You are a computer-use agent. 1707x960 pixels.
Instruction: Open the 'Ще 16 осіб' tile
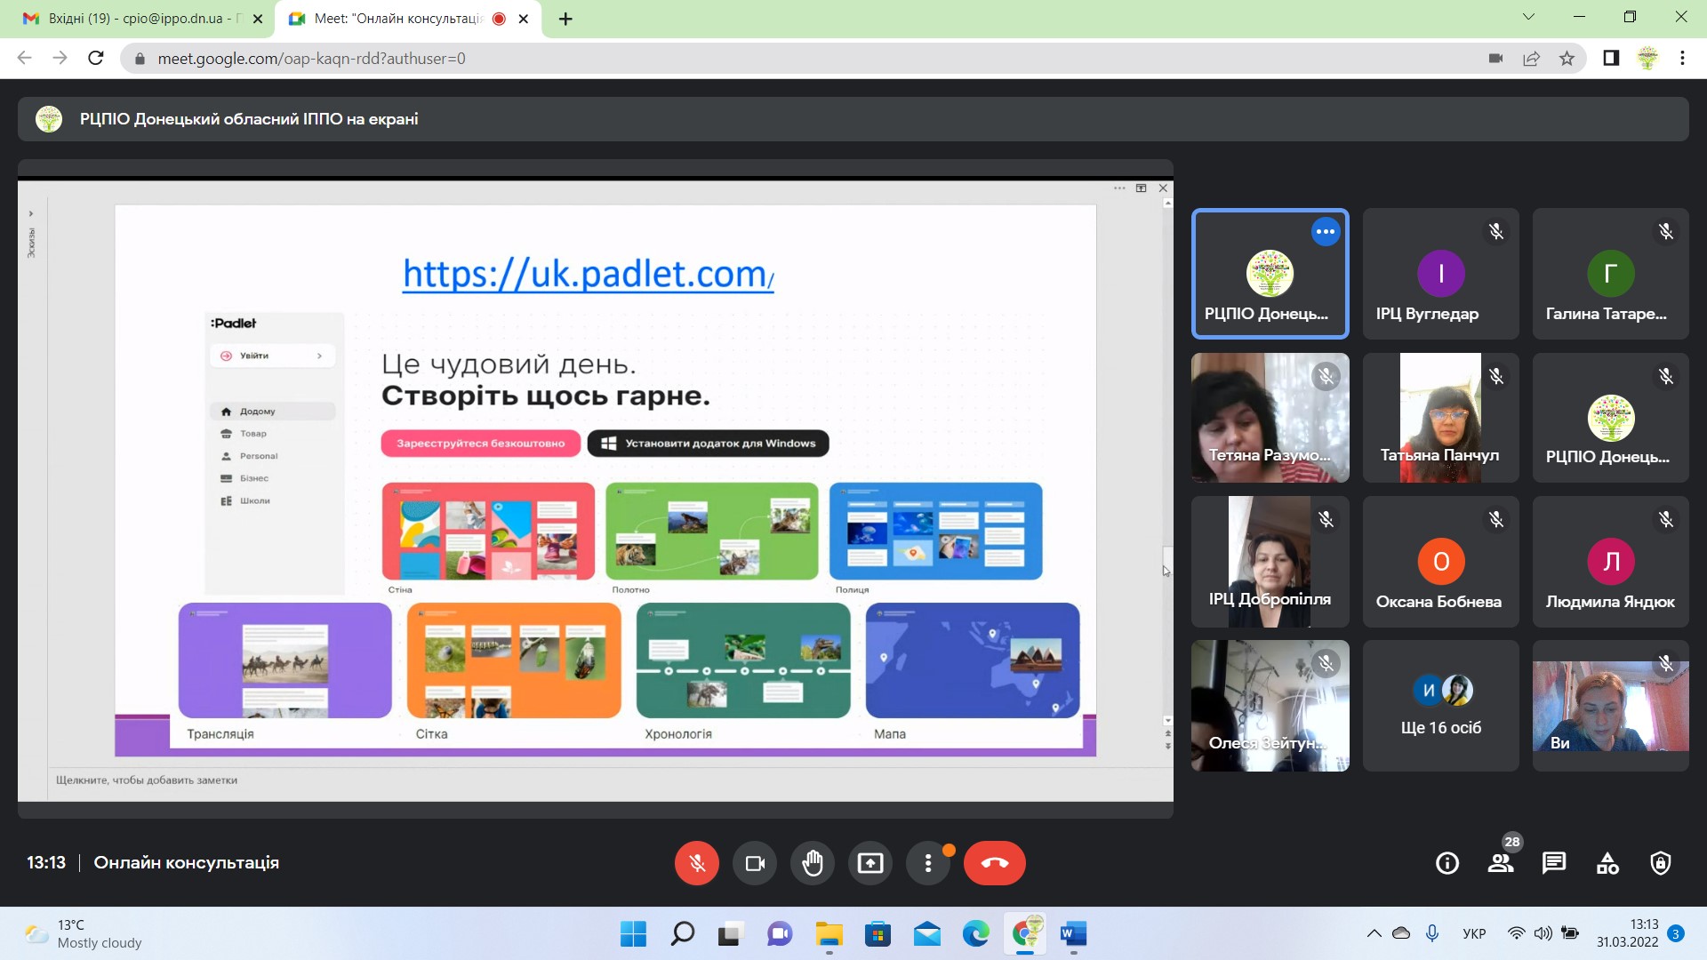pos(1441,706)
